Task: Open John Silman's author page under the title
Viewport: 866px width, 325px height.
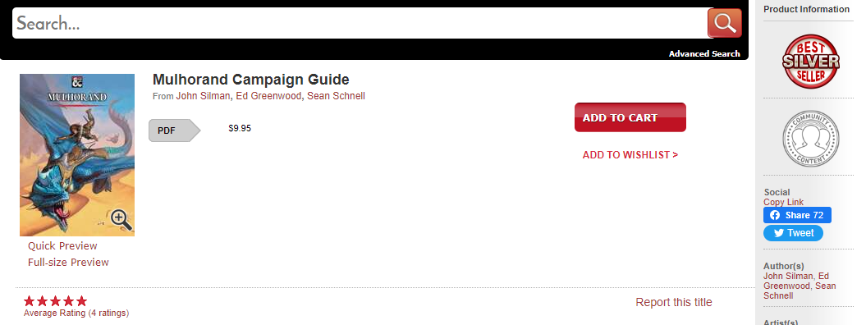Action: click(x=204, y=96)
